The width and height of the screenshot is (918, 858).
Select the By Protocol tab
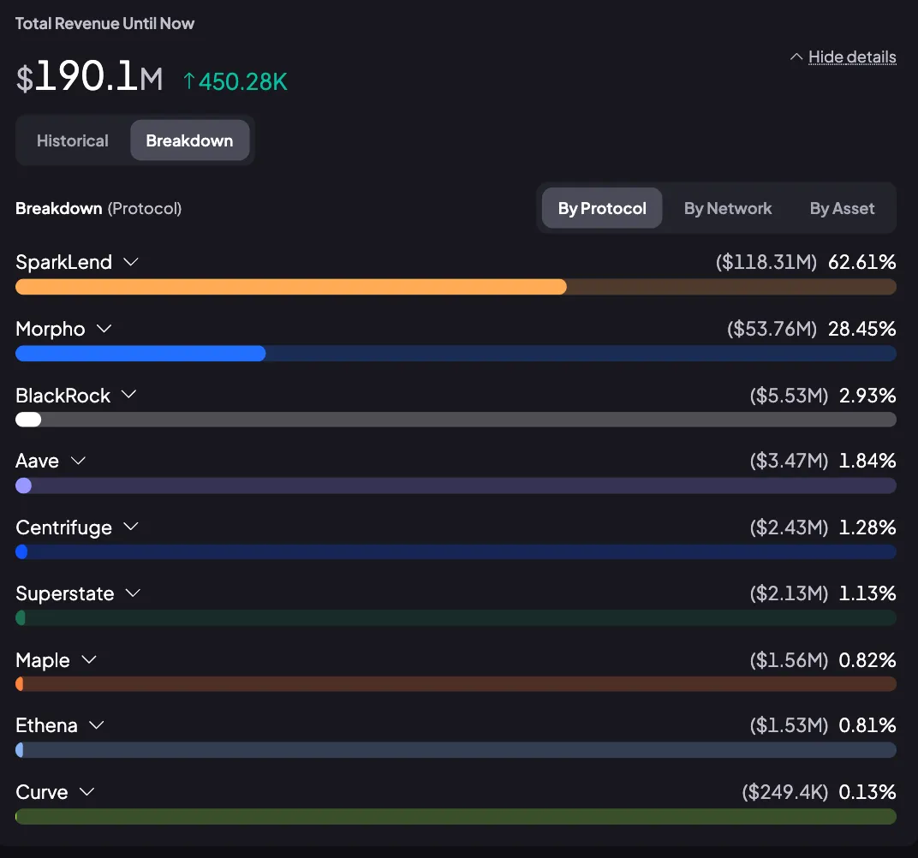pyautogui.click(x=602, y=208)
